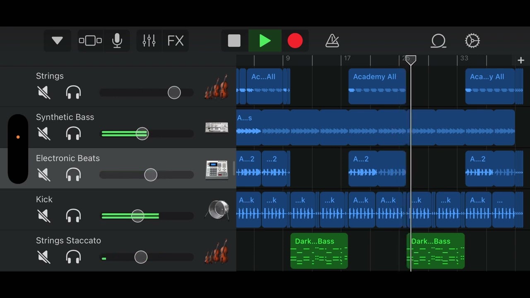Select the Strings Staccato track name

pyautogui.click(x=68, y=240)
